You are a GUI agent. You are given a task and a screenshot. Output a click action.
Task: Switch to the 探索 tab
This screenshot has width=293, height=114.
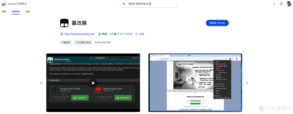coord(4,12)
